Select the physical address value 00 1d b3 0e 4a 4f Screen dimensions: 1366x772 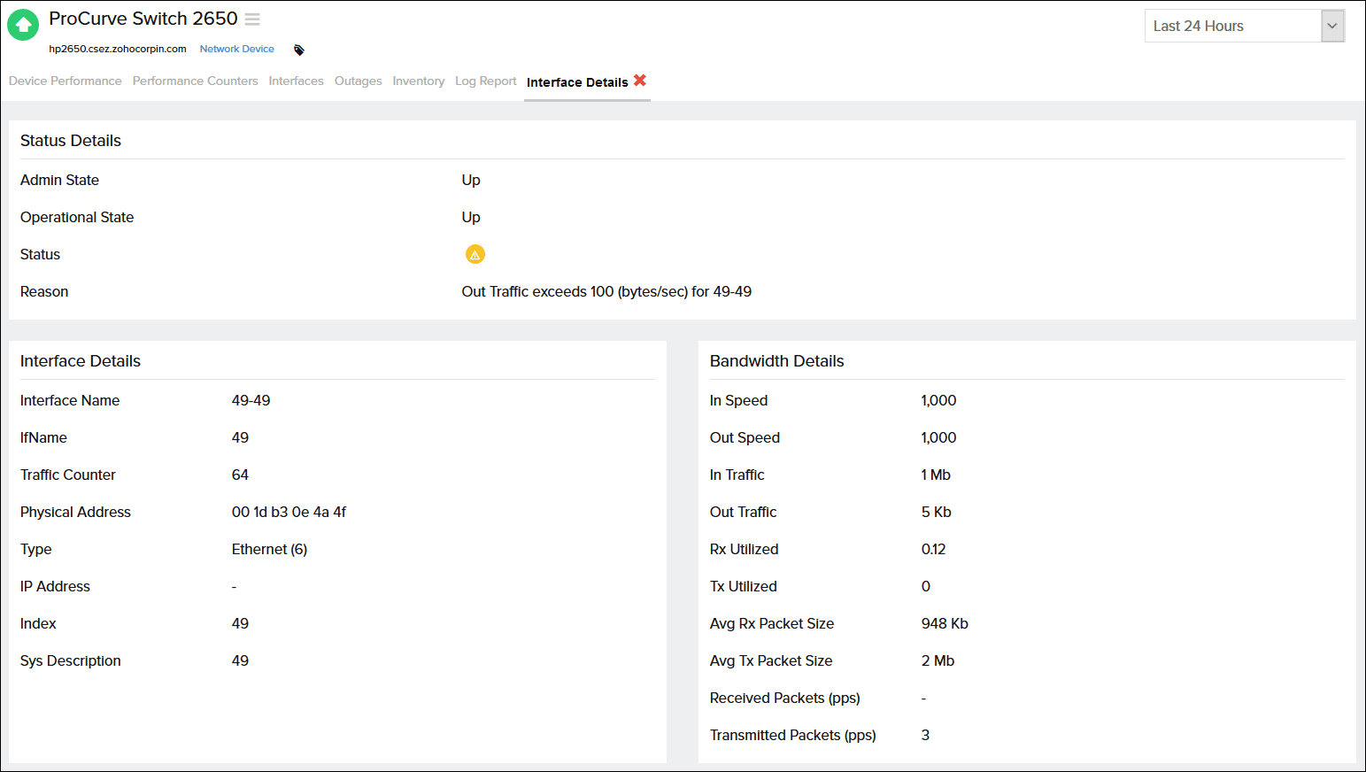(289, 513)
